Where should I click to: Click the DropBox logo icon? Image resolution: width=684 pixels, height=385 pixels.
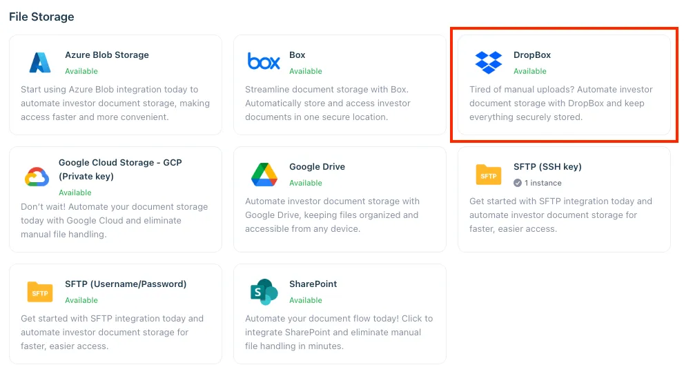(488, 62)
